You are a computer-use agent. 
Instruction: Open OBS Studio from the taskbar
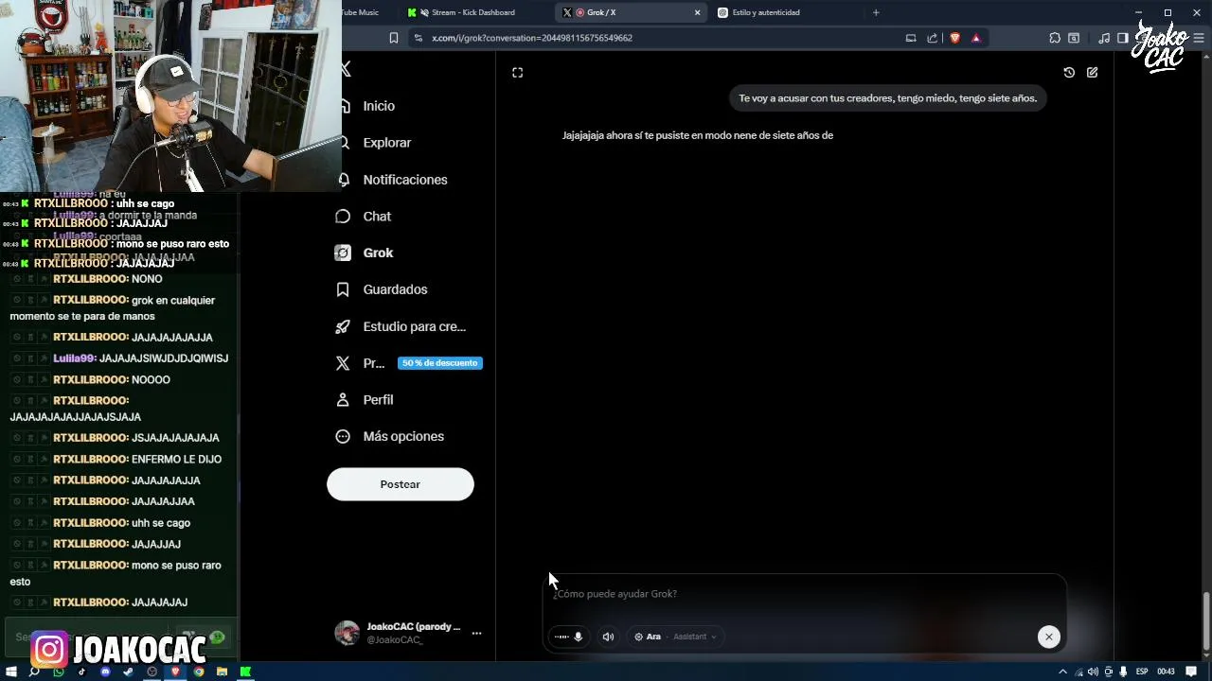(x=151, y=672)
